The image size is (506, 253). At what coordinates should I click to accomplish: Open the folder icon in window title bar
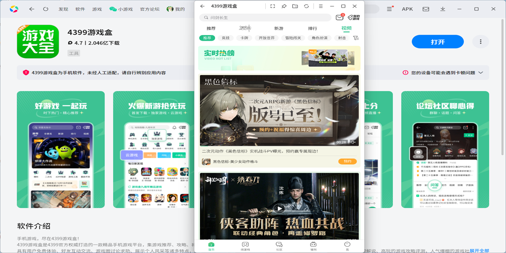295,6
